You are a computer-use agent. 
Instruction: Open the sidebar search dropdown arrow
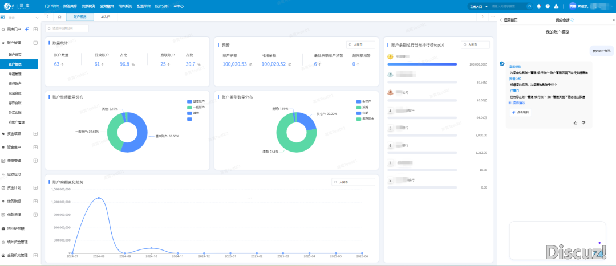coord(37,18)
